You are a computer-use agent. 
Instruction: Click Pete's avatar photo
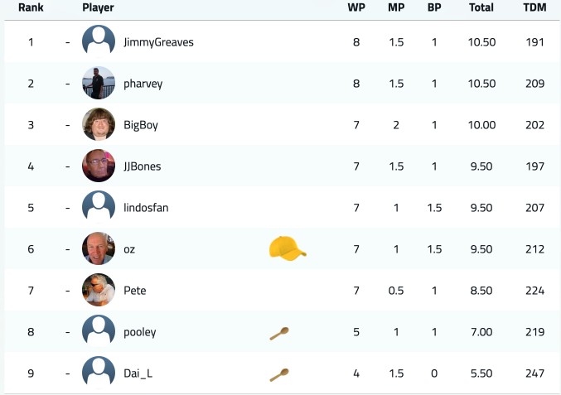[99, 290]
